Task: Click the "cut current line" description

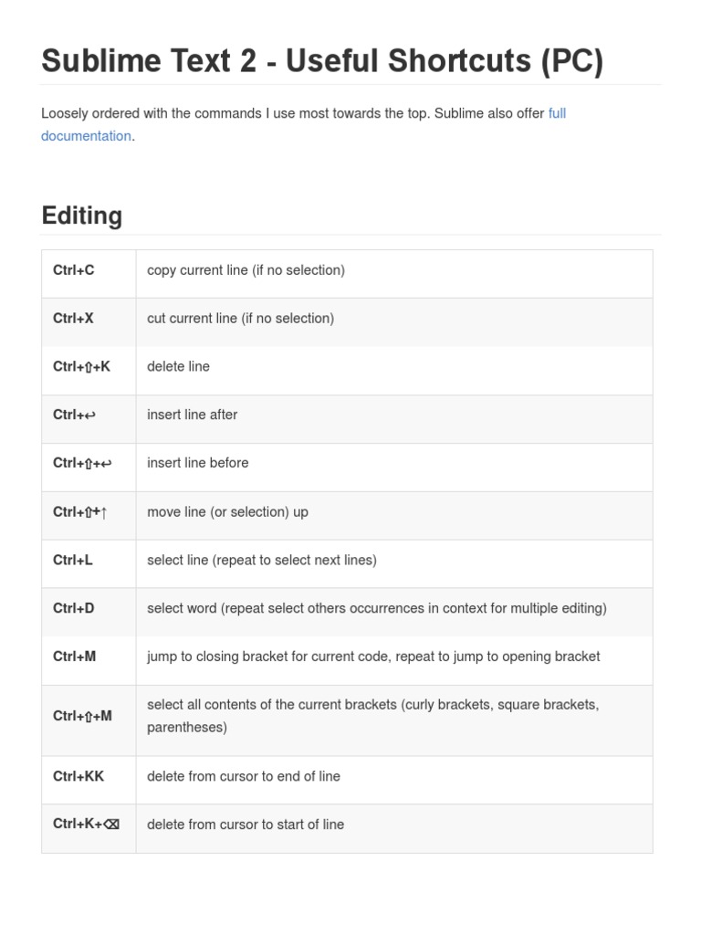Action: pos(240,319)
